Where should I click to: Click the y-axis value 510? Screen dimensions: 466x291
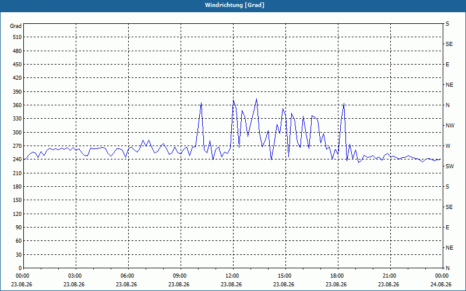click(x=17, y=37)
